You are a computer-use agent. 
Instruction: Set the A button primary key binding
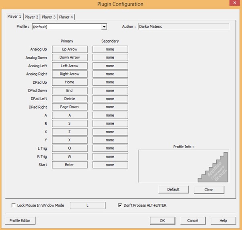70,115
